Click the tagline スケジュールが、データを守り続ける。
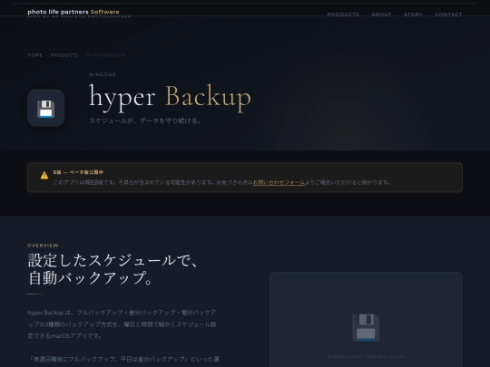The width and height of the screenshot is (490, 367). click(145, 121)
